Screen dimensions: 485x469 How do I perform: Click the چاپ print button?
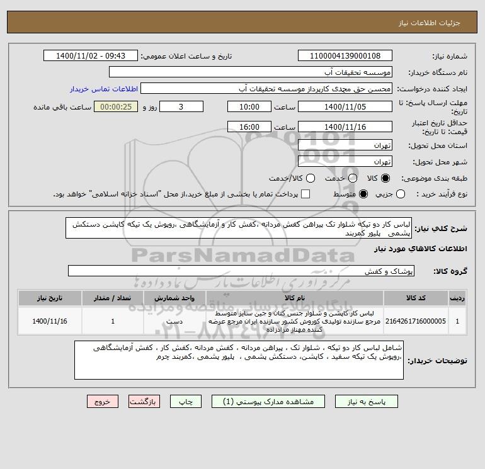coord(186,402)
